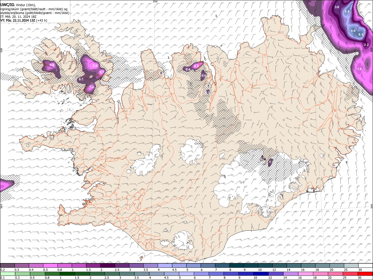Click the 'IT: Mið. 20. 11. 2024 18Z' line
The height and width of the screenshot is (280, 373).
tap(18, 17)
